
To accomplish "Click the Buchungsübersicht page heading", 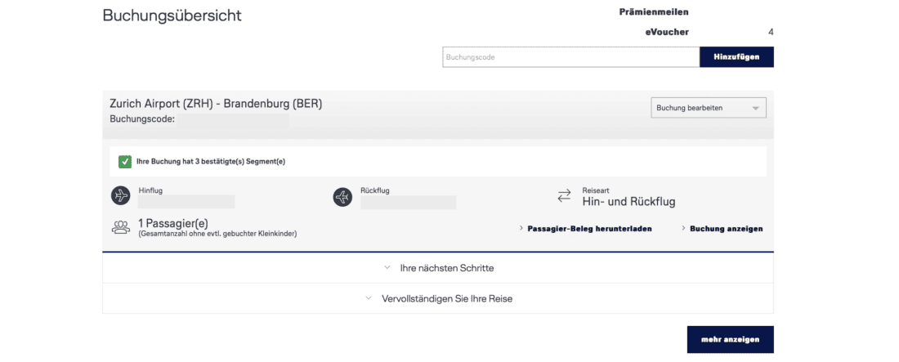I will point(172,16).
